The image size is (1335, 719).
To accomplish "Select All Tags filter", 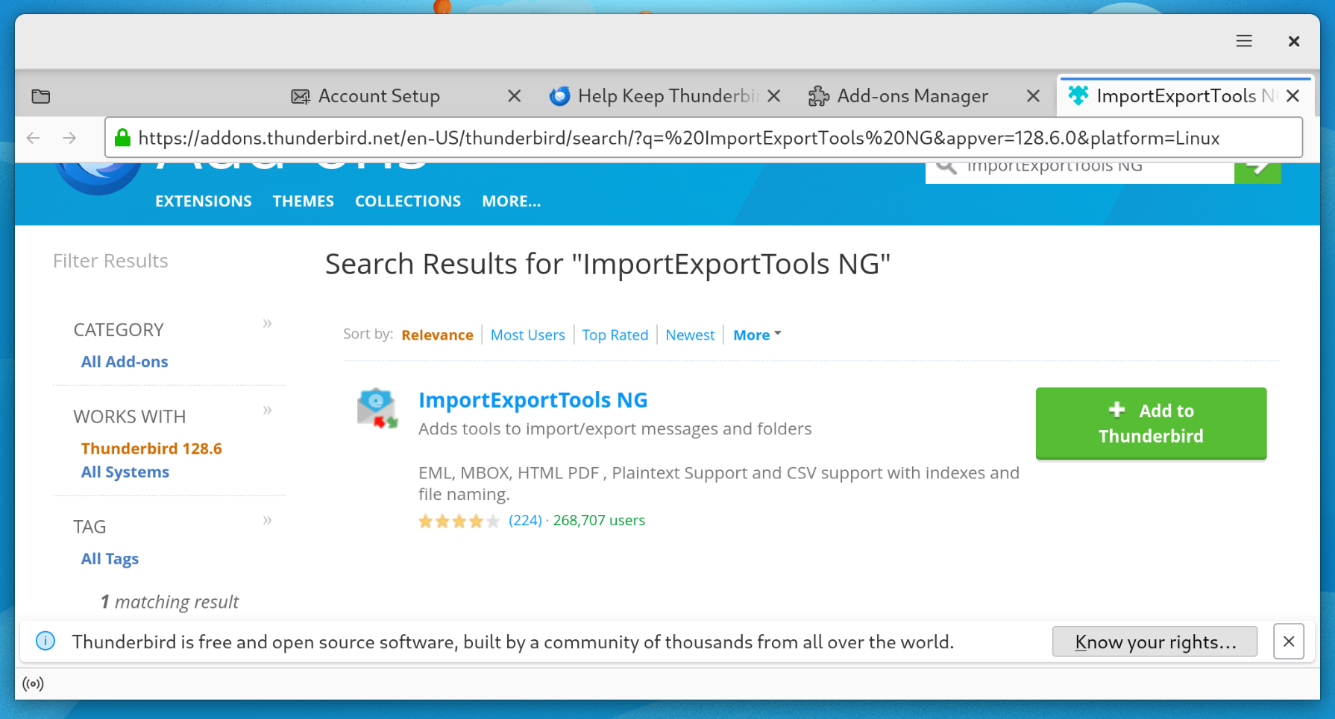I will coord(110,559).
